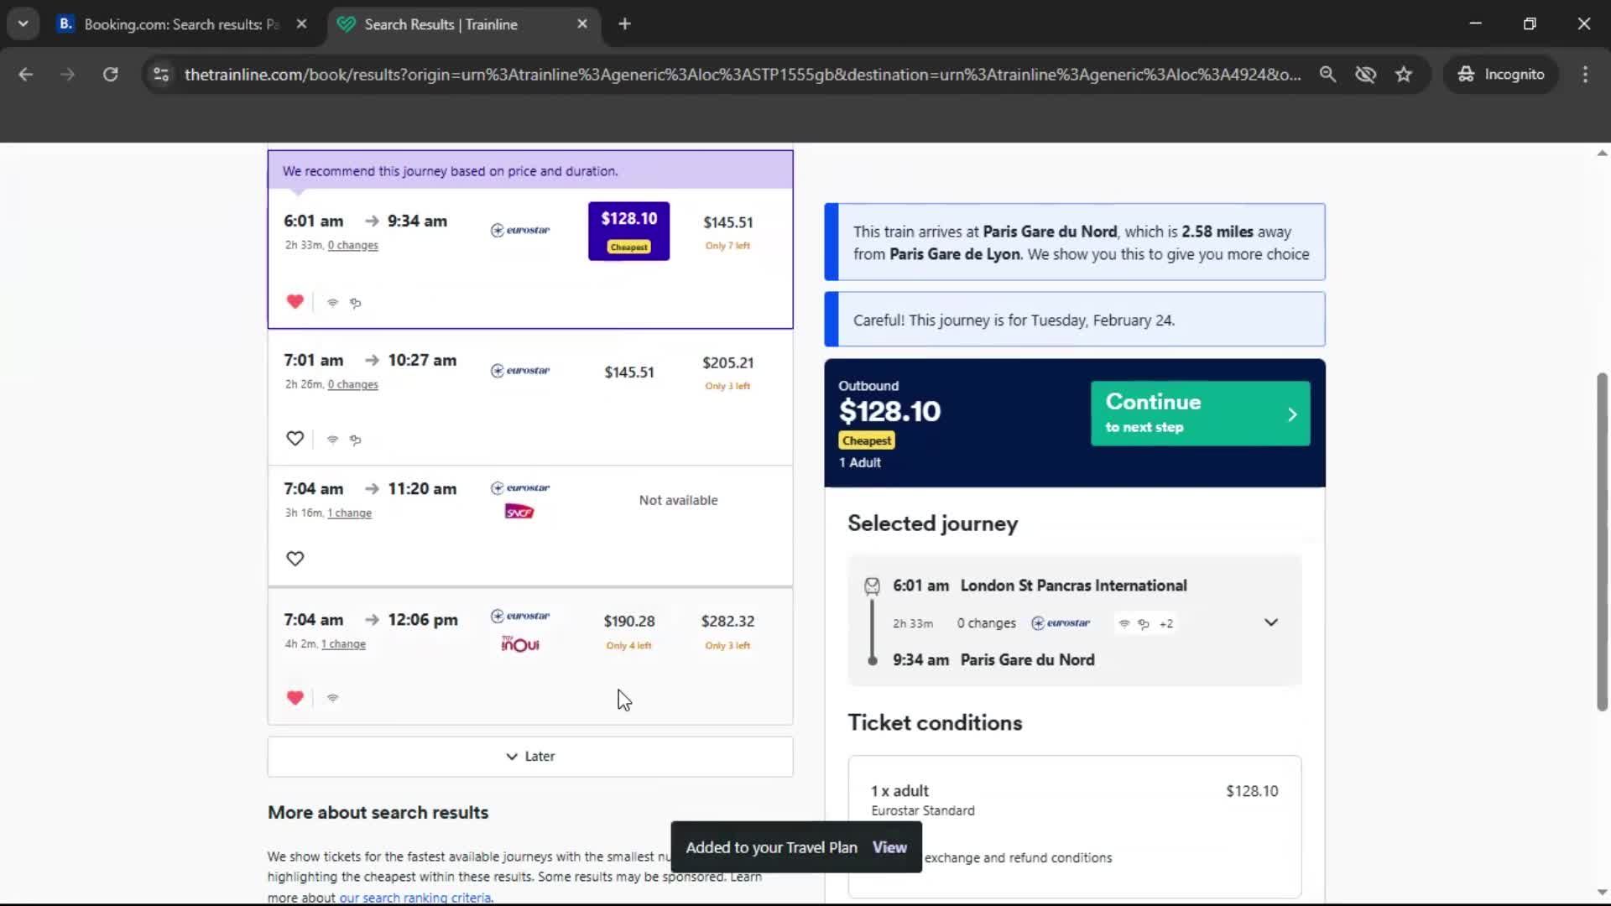The image size is (1611, 906).
Task: Remove heart from 7:04 am to 12:06 pm journey
Action: [x=295, y=698]
